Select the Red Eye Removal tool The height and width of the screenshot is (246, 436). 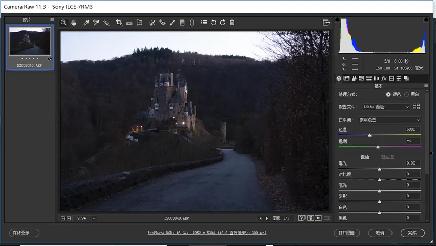(162, 23)
